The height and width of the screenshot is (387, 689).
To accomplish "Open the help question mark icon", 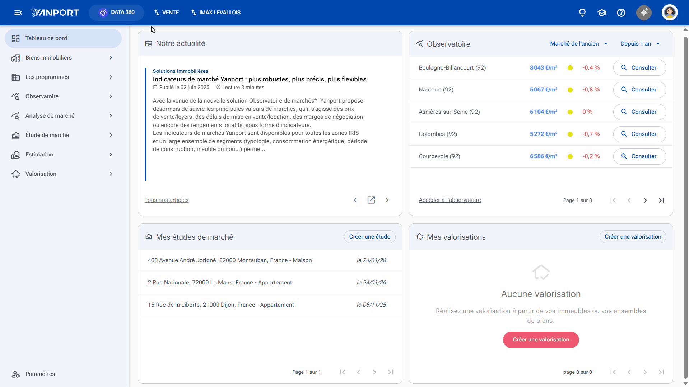I will tap(621, 13).
